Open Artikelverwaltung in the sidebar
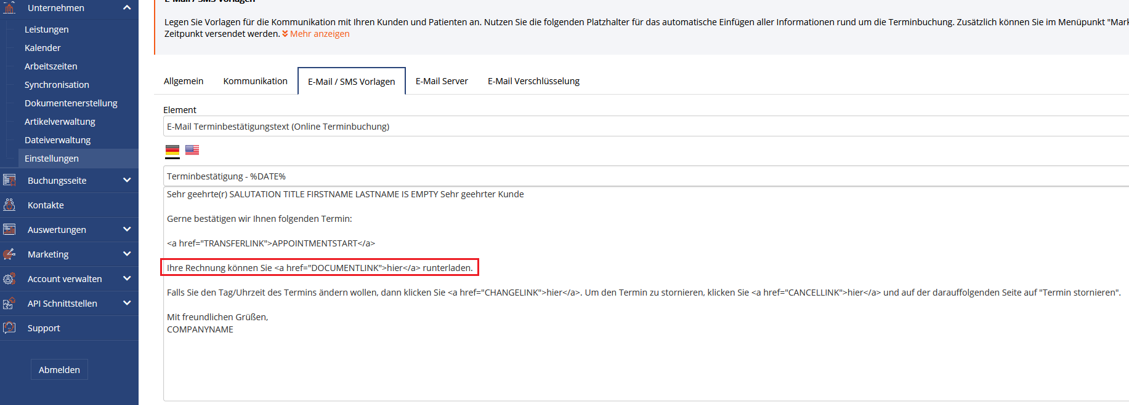Viewport: 1129px width, 405px height. (60, 122)
